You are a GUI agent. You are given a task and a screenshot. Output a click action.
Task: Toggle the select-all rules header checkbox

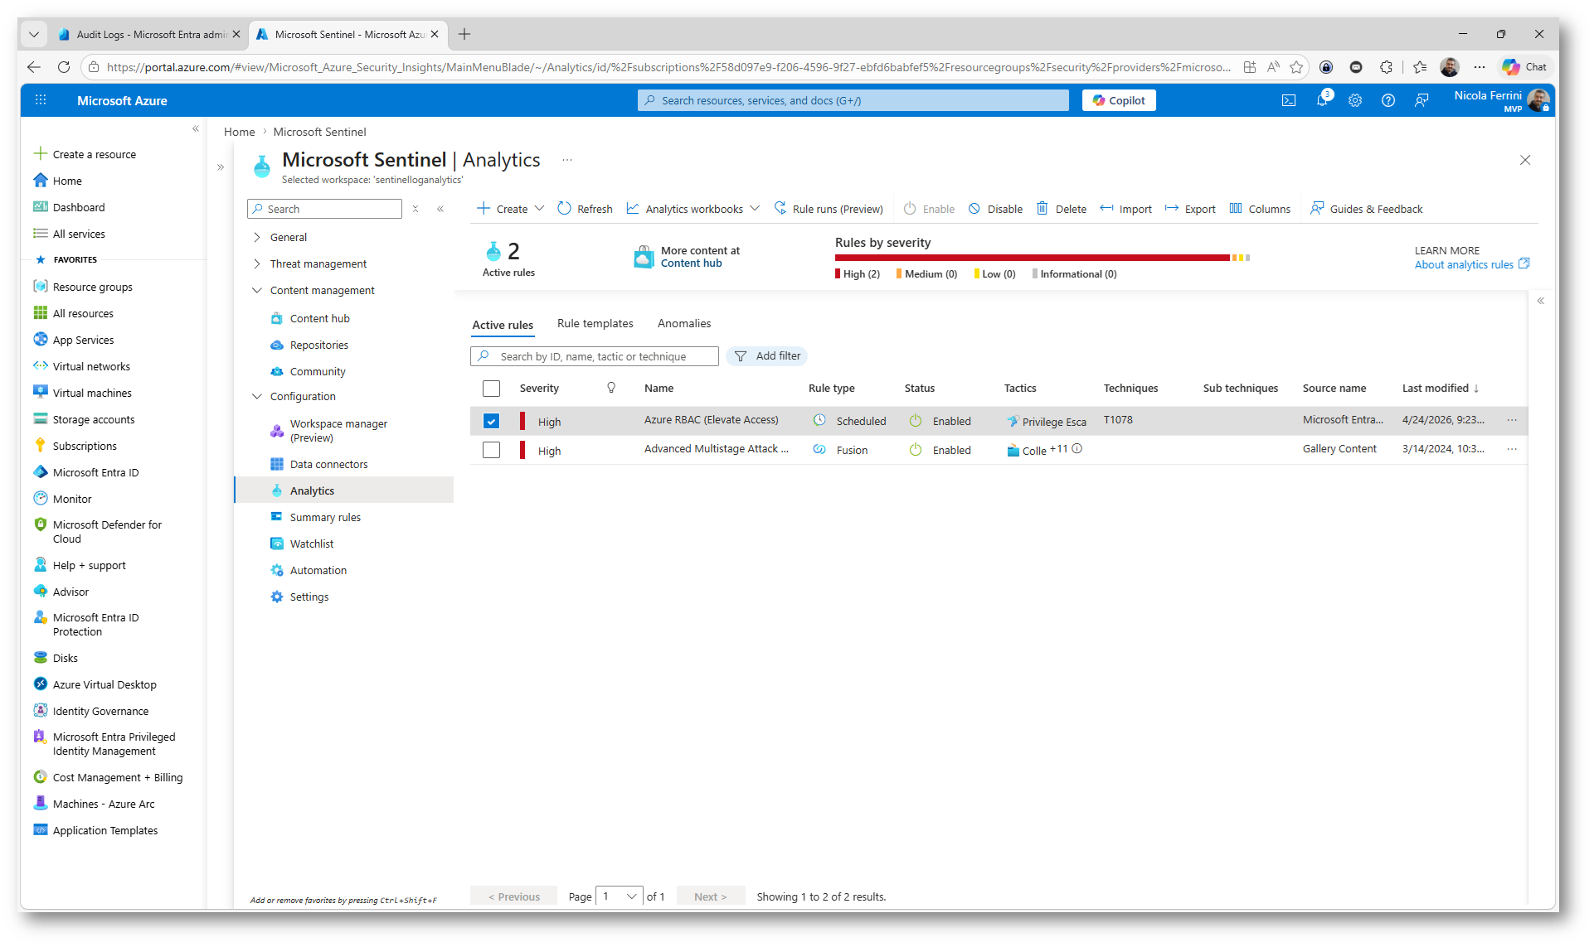coord(491,388)
